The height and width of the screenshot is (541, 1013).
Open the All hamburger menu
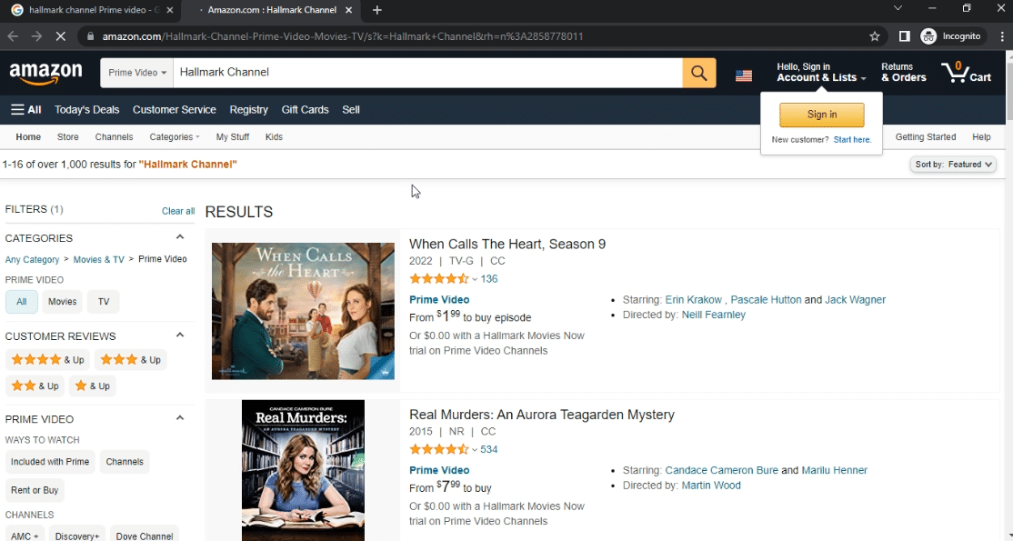(x=25, y=110)
